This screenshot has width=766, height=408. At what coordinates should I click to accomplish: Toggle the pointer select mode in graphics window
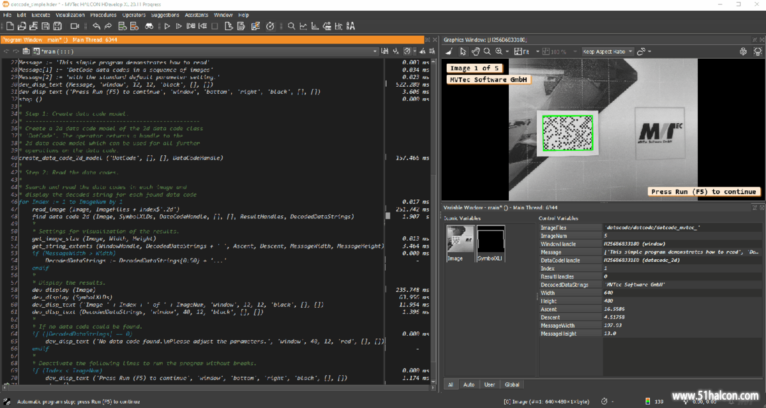pos(463,51)
